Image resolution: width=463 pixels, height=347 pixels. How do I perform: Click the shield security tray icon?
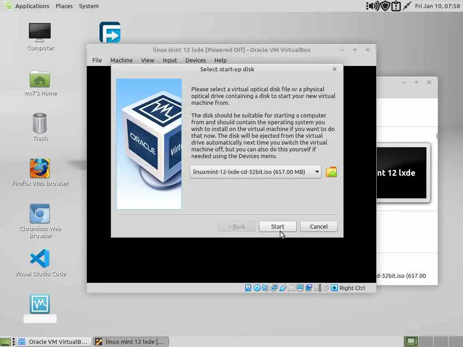click(x=385, y=6)
